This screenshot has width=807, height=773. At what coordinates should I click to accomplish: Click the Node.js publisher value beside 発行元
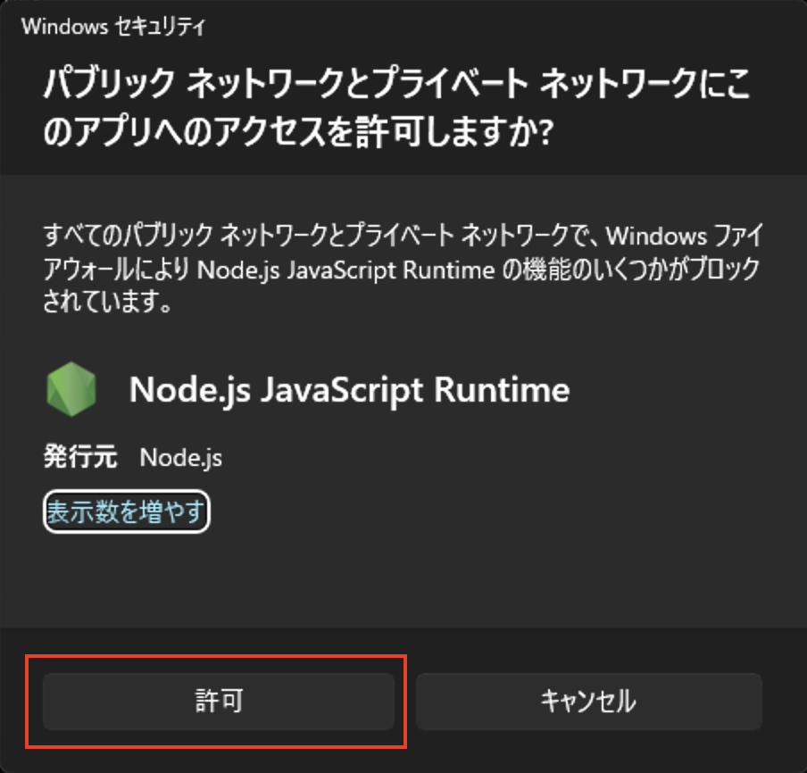[181, 458]
